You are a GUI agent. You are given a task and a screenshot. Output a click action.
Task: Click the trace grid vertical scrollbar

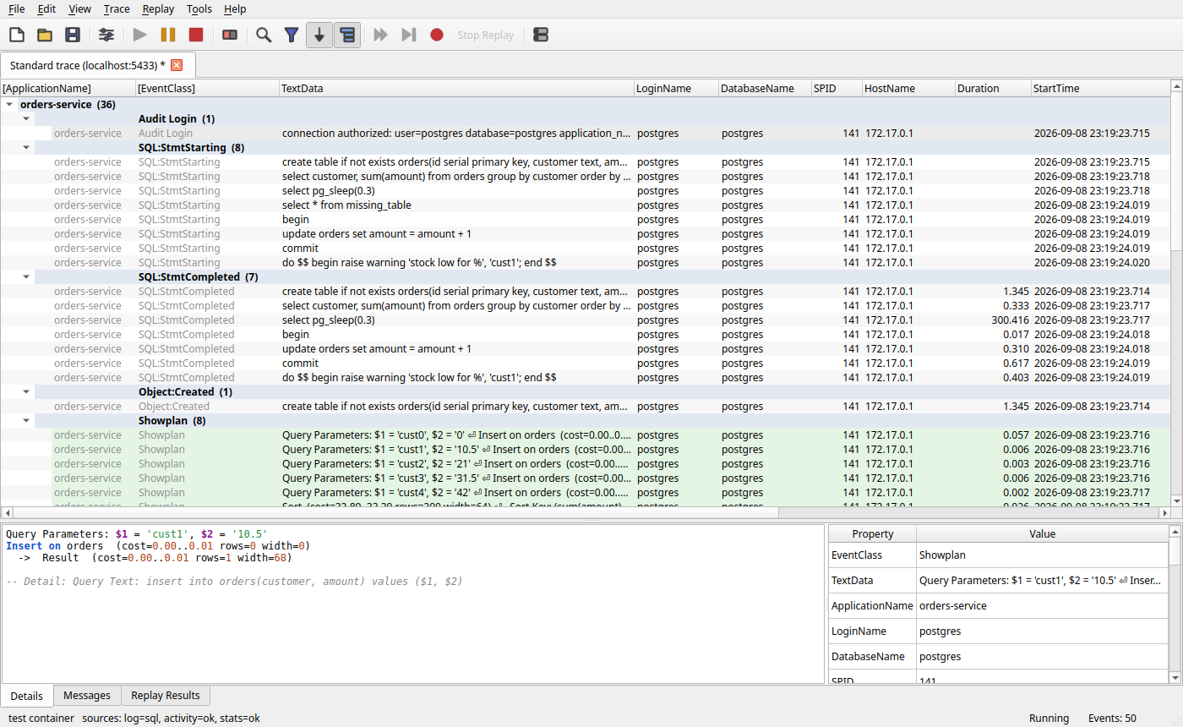pyautogui.click(x=1175, y=292)
